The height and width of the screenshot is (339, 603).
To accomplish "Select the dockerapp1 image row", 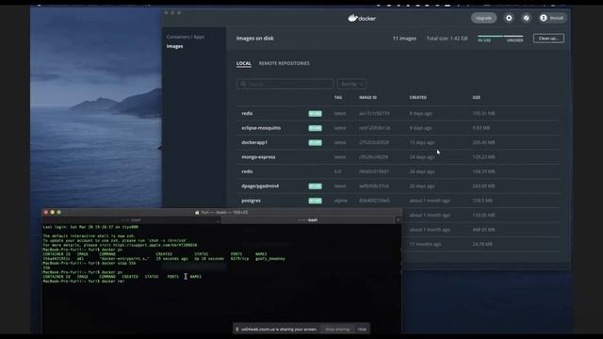I will (x=399, y=142).
